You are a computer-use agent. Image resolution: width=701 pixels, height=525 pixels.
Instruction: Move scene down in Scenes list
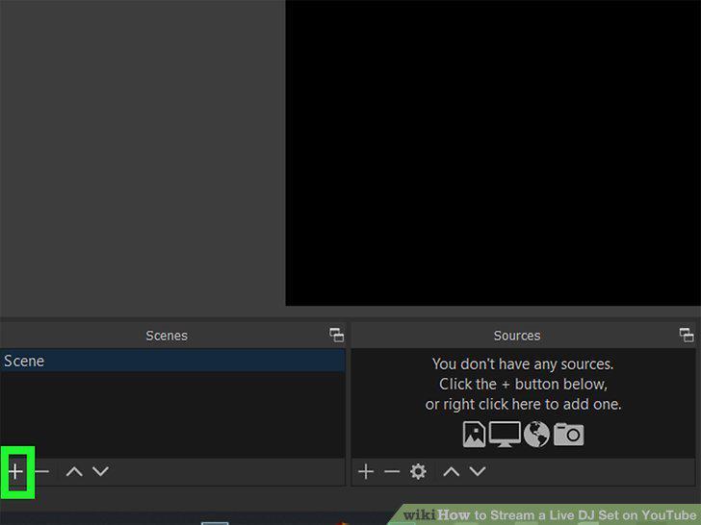(100, 471)
